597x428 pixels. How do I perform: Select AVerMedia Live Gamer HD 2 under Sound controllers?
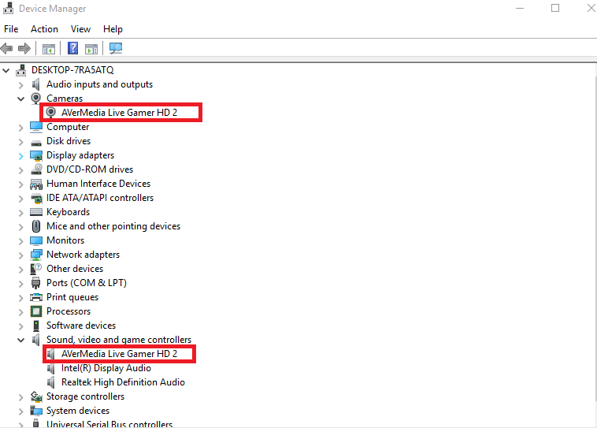point(119,354)
